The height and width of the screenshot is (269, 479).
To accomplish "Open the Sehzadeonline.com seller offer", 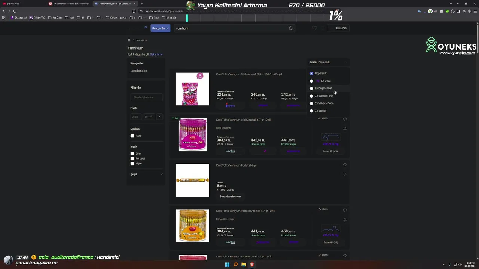I will tap(230, 197).
